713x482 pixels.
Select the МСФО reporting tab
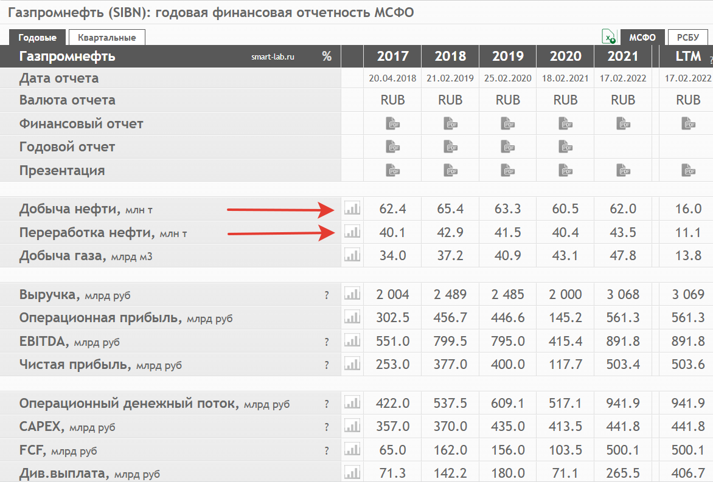[x=642, y=37]
